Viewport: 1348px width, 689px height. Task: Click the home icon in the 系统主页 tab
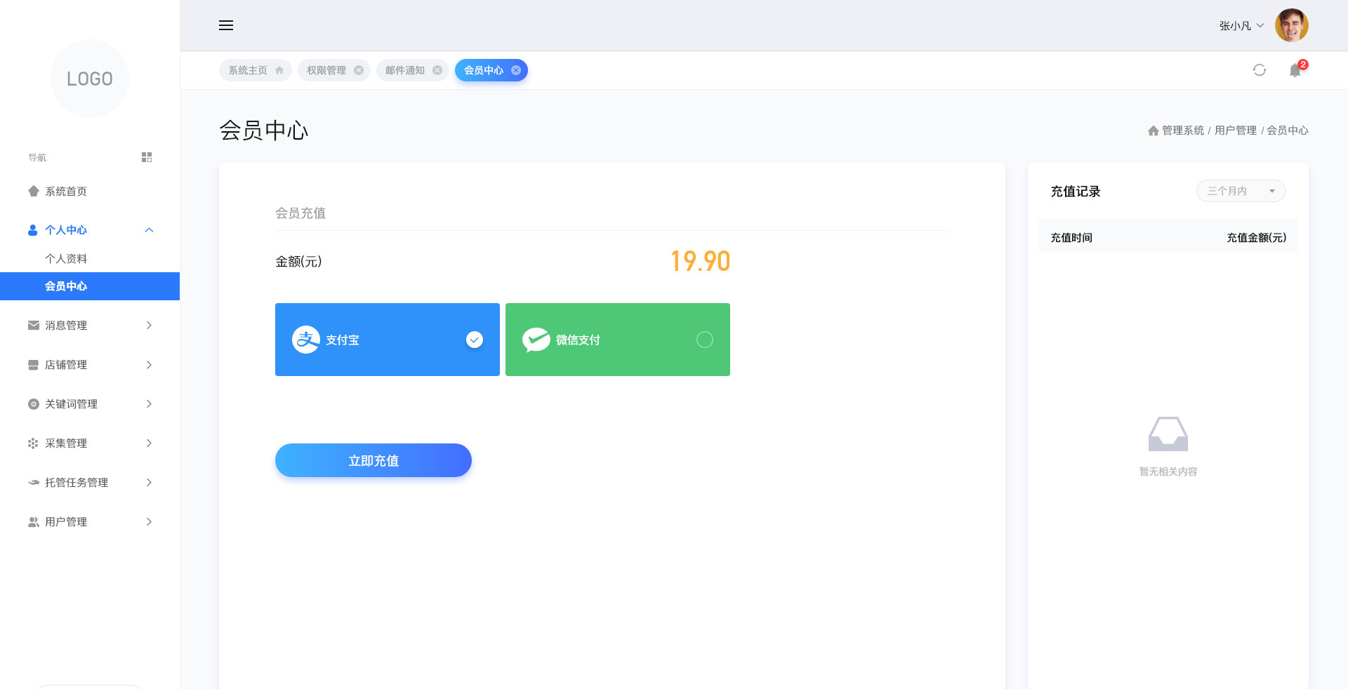point(279,70)
